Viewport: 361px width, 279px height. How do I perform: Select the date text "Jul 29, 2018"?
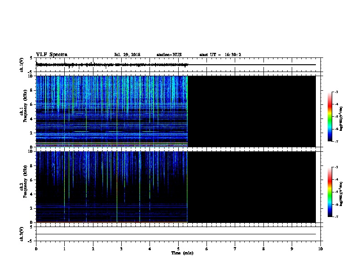tap(127, 55)
